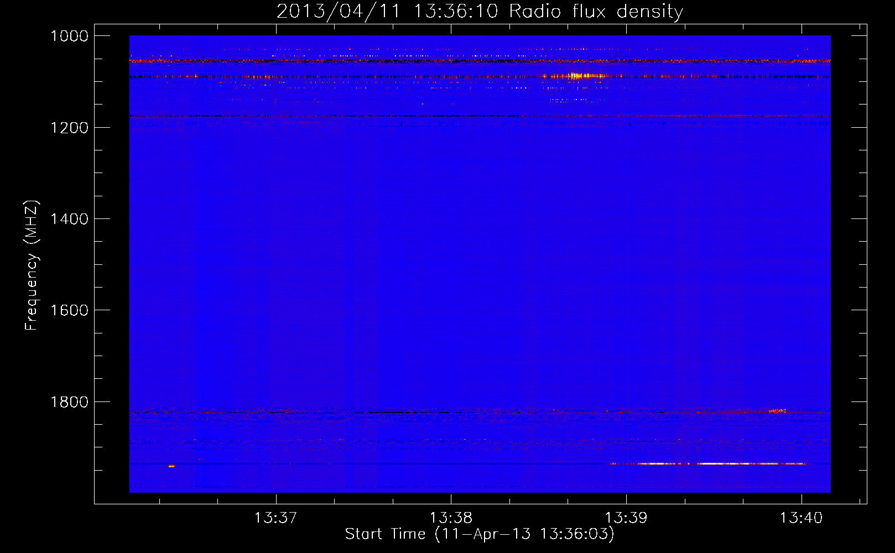Click the 13:39 time tick label
The width and height of the screenshot is (895, 553).
[626, 518]
